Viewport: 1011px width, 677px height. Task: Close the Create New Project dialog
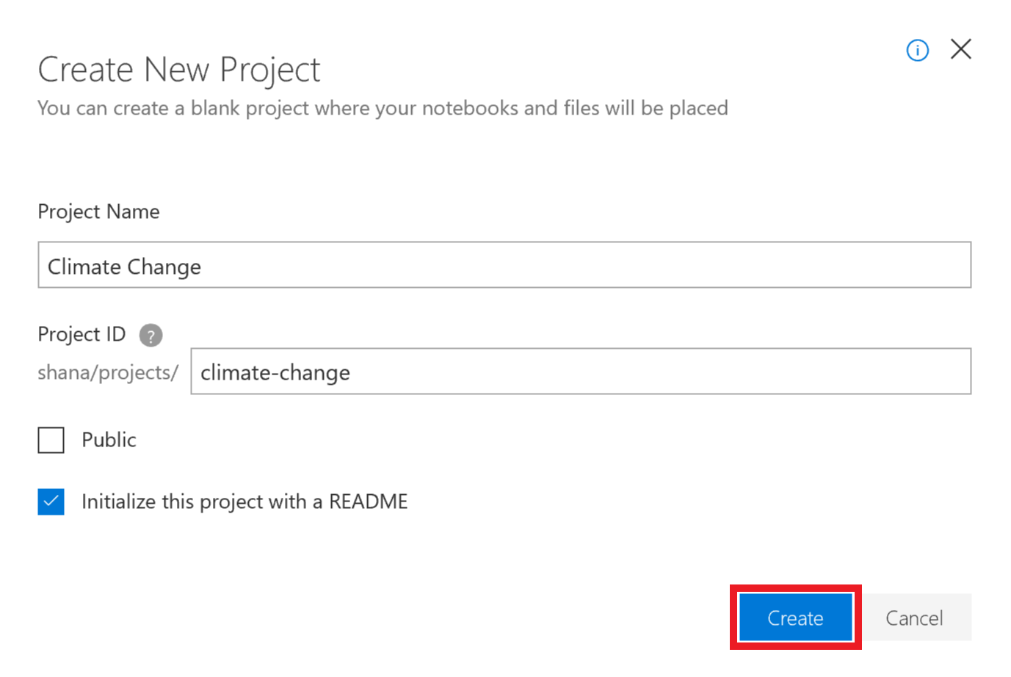(960, 49)
